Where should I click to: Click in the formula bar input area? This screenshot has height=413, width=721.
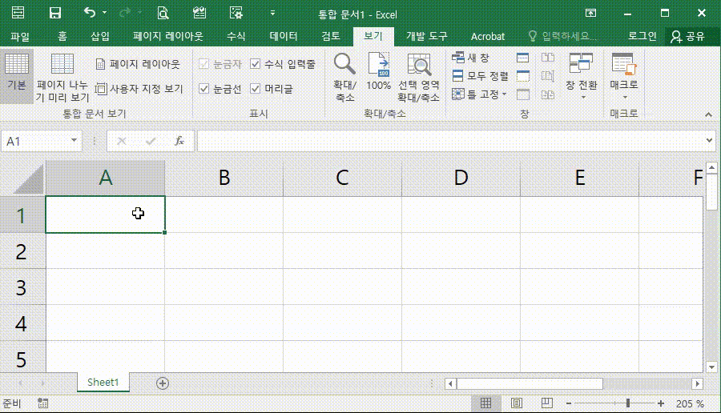[x=450, y=141]
